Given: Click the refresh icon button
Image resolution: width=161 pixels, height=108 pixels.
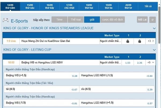Looking at the screenshot, I should click(152, 20).
